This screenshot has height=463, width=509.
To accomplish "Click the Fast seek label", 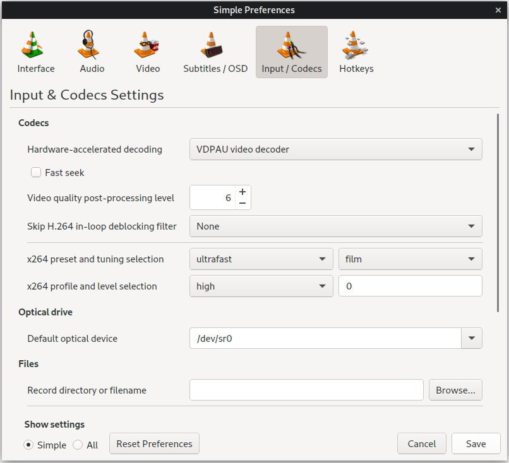I will (64, 172).
